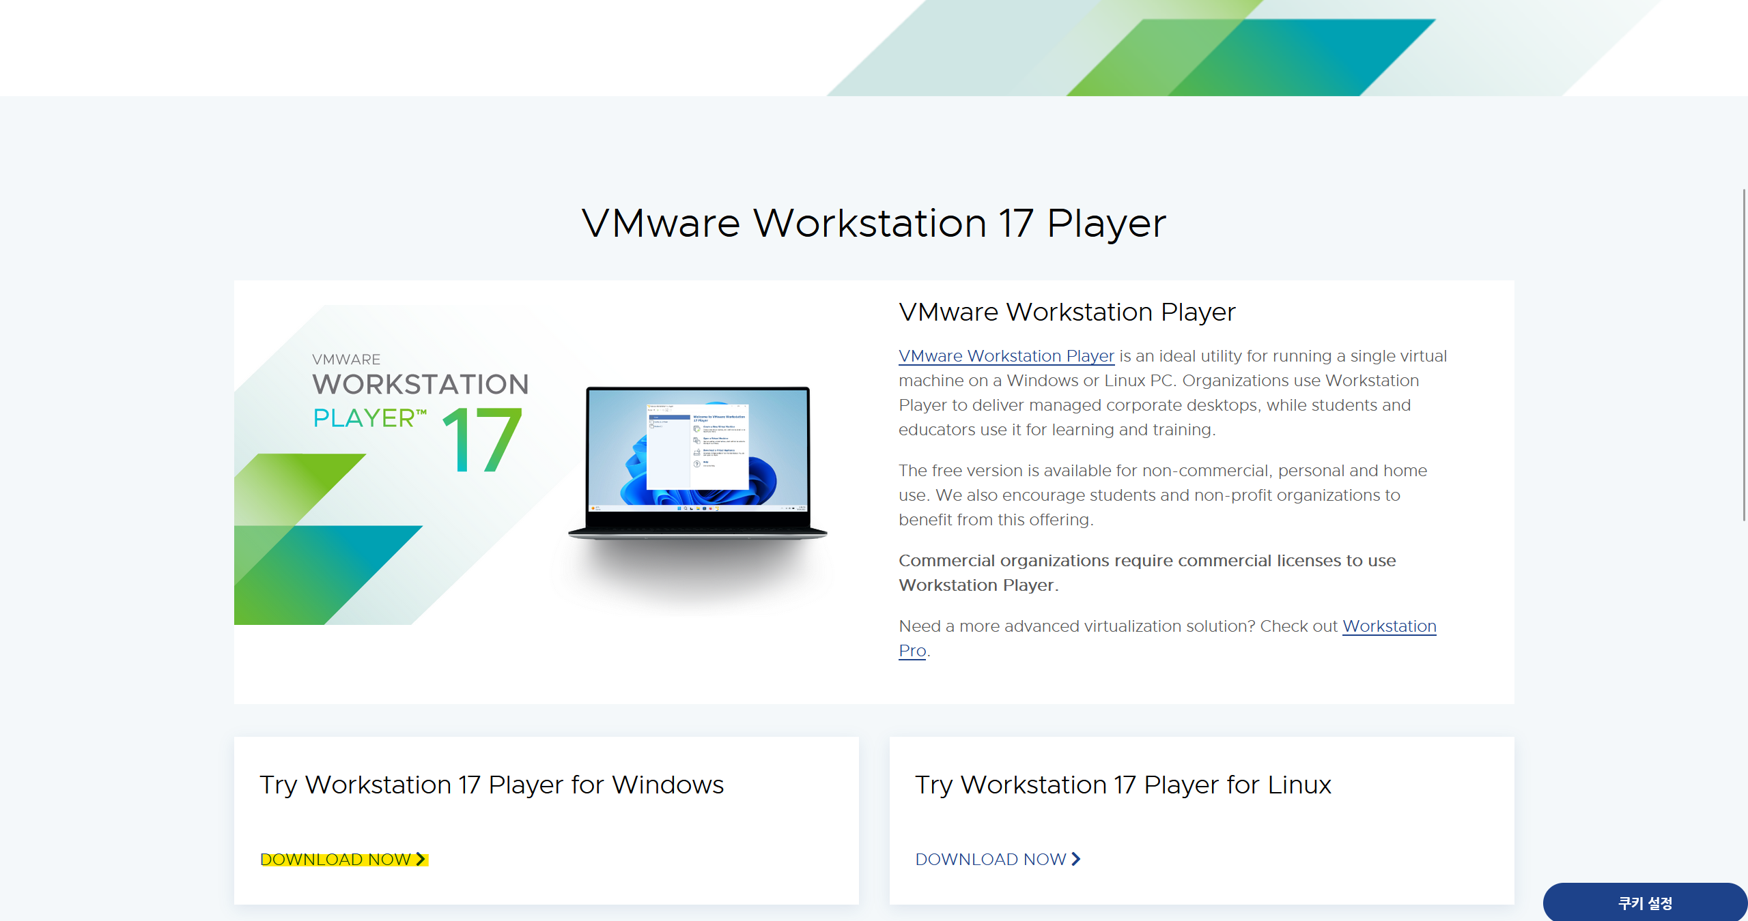Follow the Workstation Pro link
Viewport: 1748px width, 921px height.
pyautogui.click(x=1389, y=626)
